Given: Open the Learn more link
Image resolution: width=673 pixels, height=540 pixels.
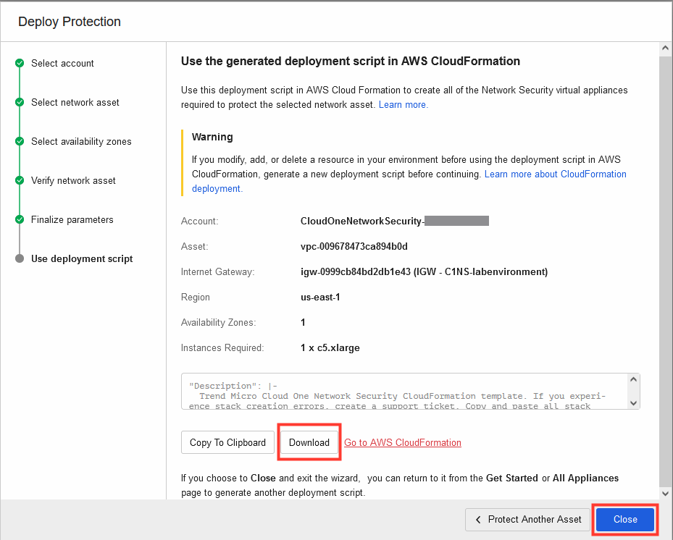Looking at the screenshot, I should click(403, 105).
